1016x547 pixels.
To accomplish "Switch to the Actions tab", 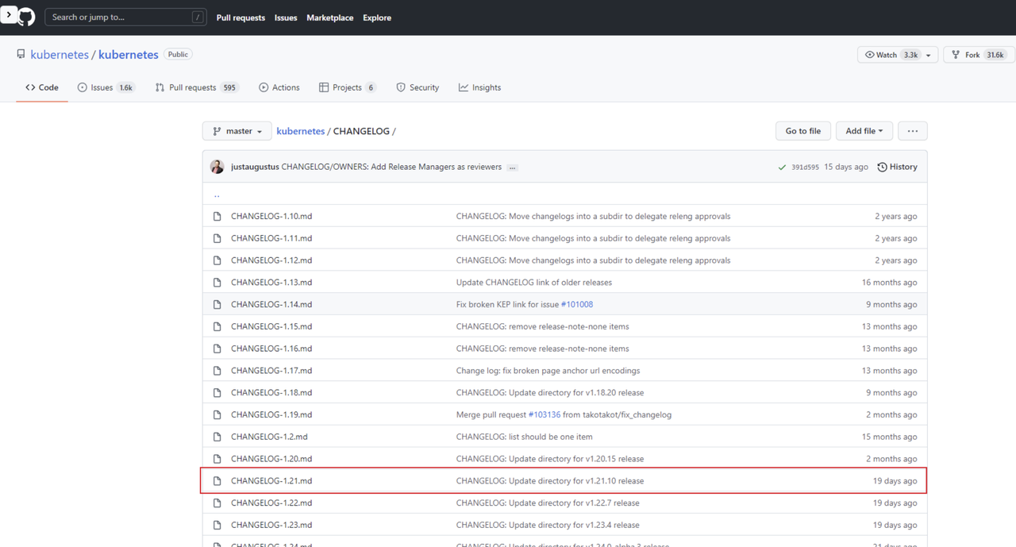I will tap(279, 87).
